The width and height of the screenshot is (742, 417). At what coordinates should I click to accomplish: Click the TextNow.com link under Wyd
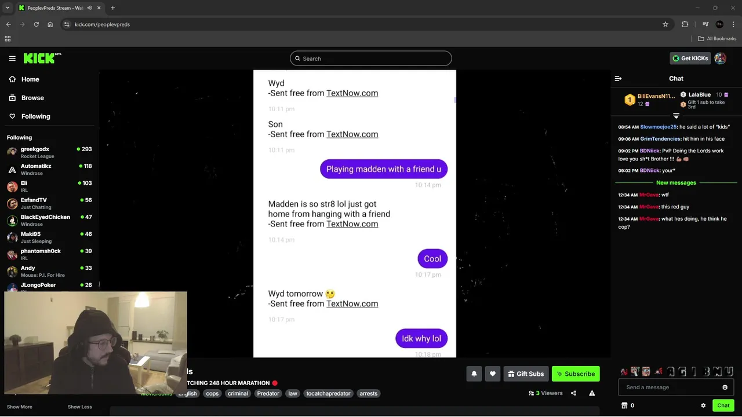point(352,93)
